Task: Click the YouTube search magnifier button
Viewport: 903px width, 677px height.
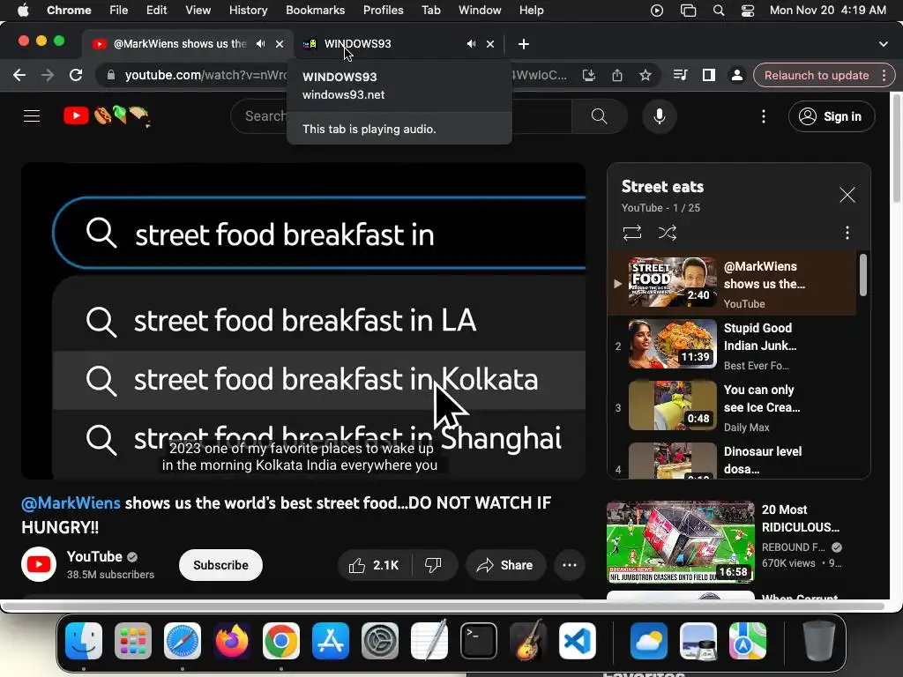Action: (x=599, y=116)
